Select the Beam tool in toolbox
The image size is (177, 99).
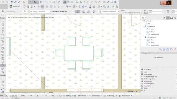point(3,35)
